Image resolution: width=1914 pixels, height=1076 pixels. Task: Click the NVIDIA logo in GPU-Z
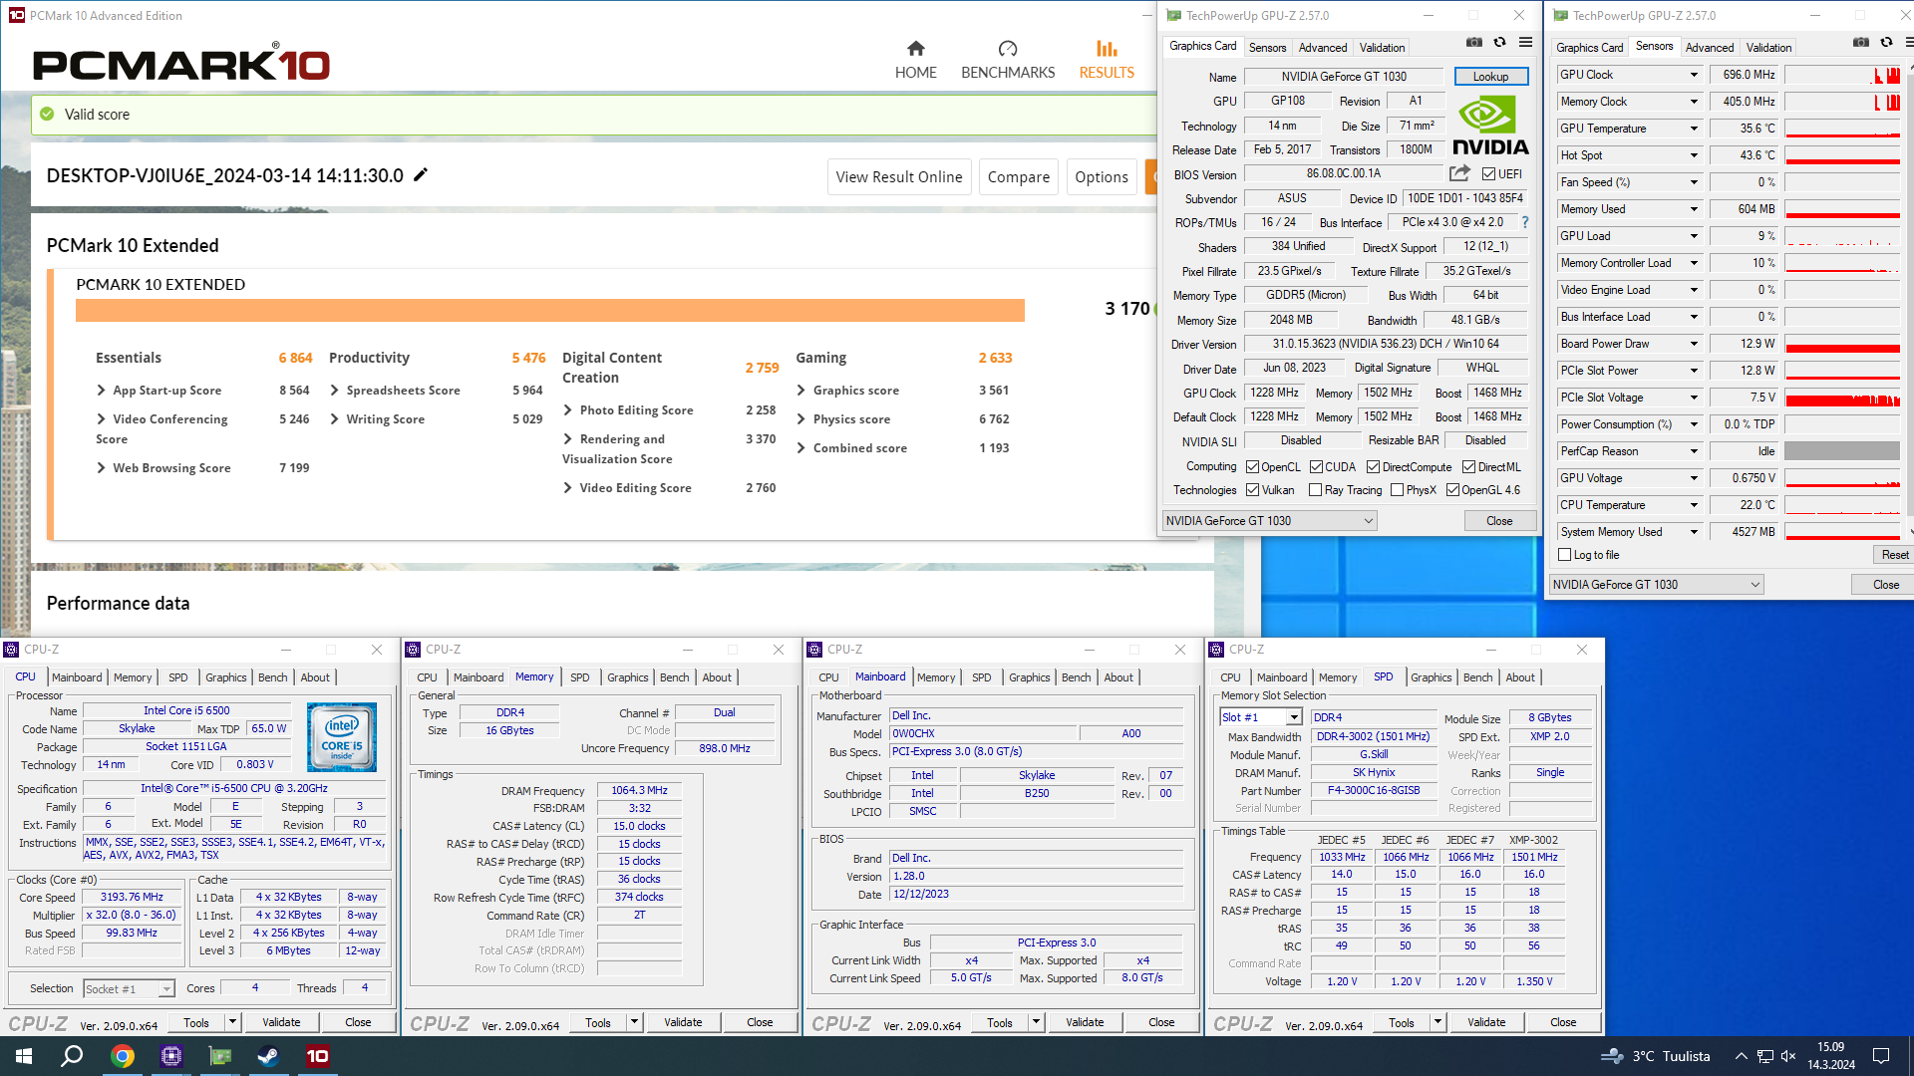click(1489, 126)
